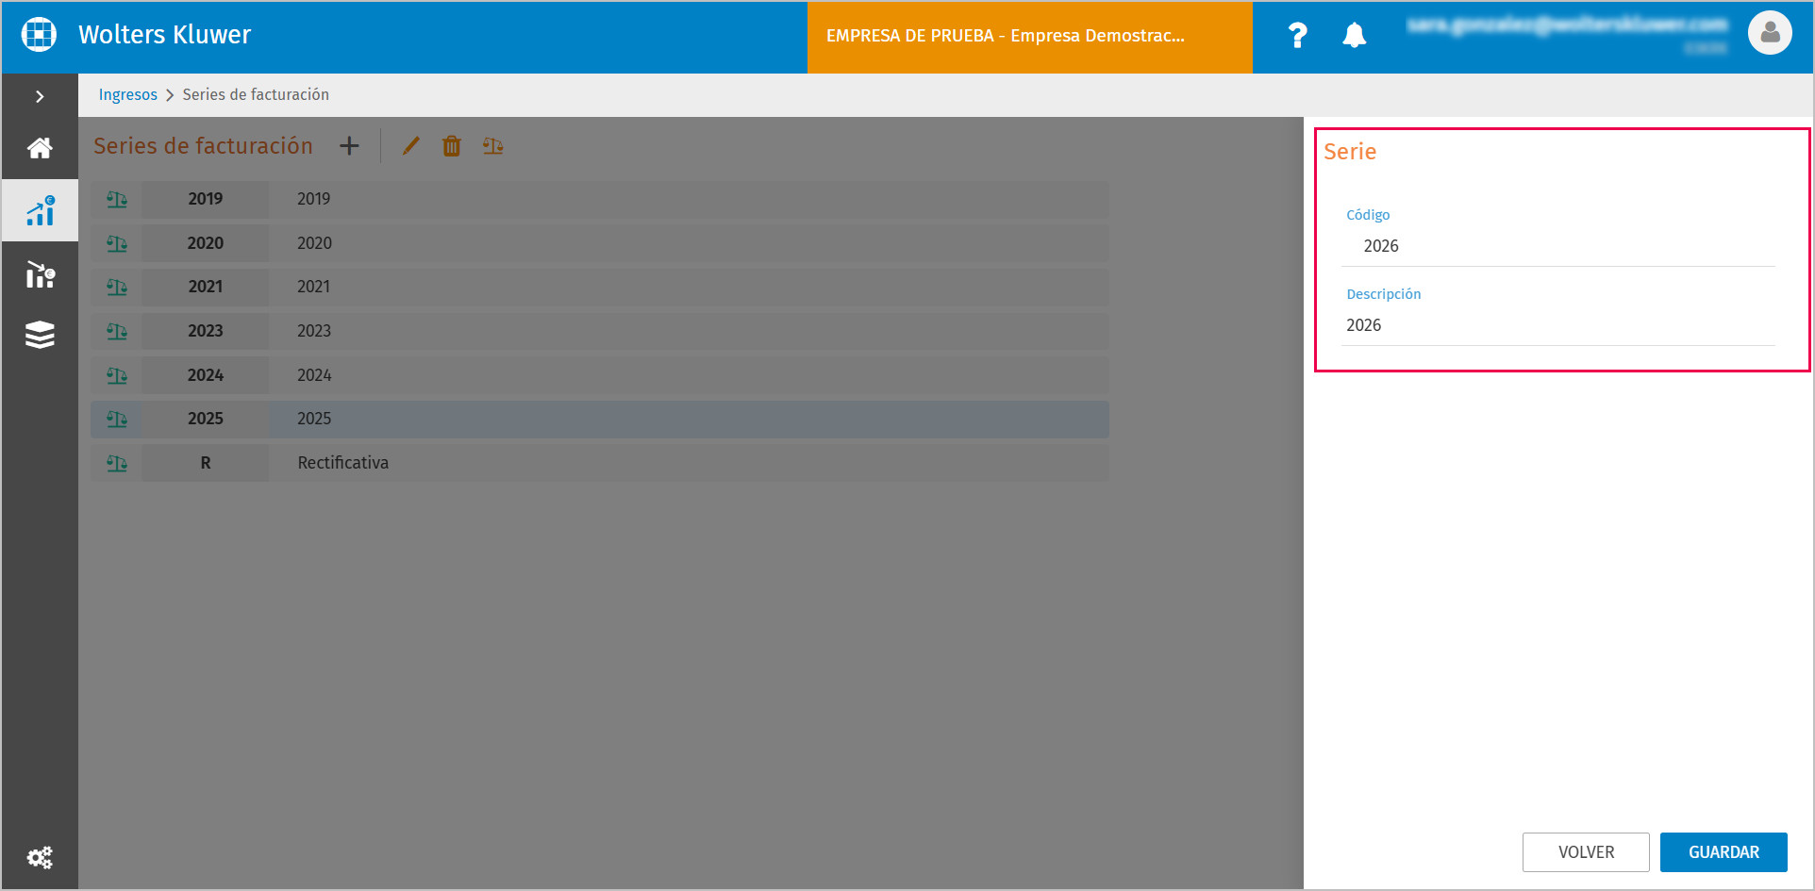This screenshot has width=1815, height=891.
Task: Open the notifications bell
Action: [x=1355, y=36]
